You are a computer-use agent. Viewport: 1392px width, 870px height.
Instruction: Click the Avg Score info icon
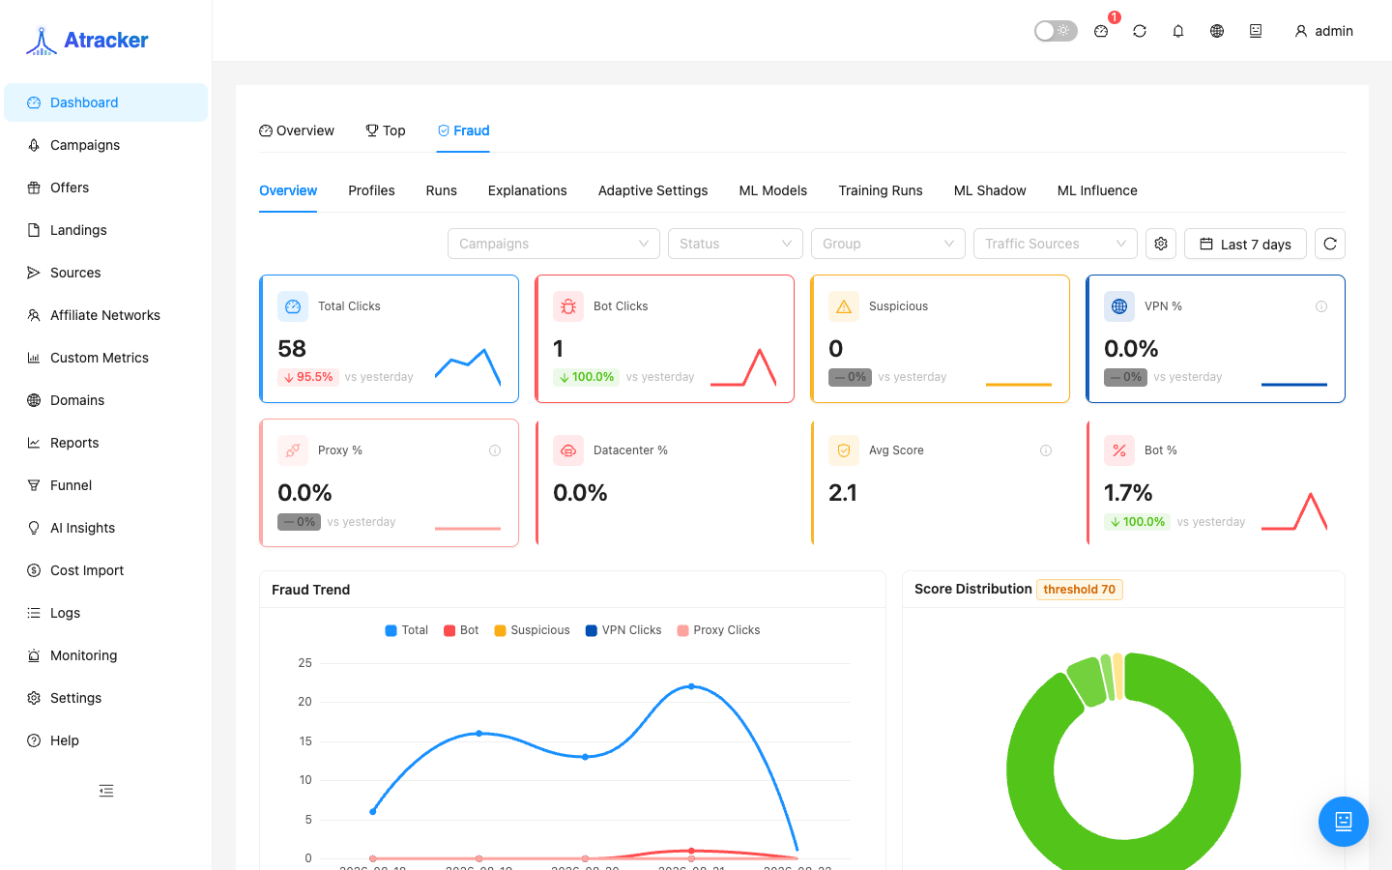(1046, 450)
